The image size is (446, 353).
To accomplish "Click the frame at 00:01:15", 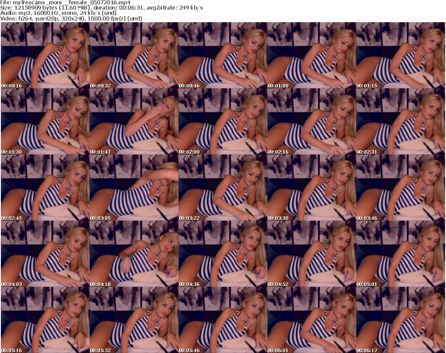I will tap(401, 55).
